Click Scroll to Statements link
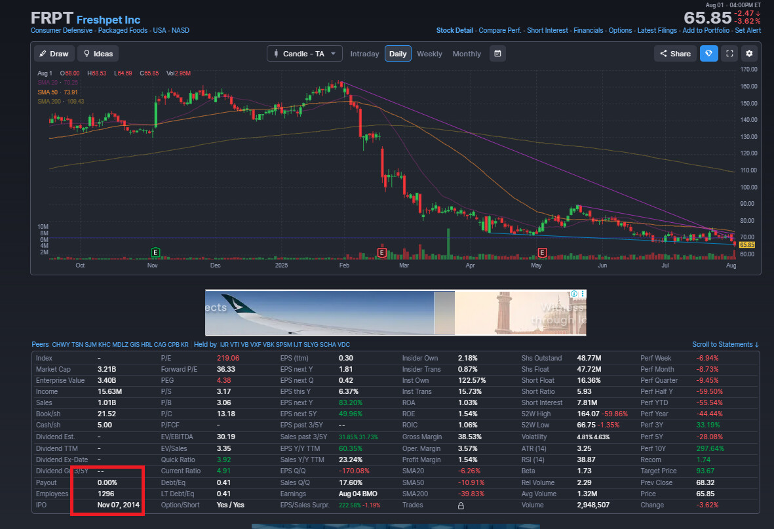This screenshot has height=529, width=774. [x=725, y=345]
